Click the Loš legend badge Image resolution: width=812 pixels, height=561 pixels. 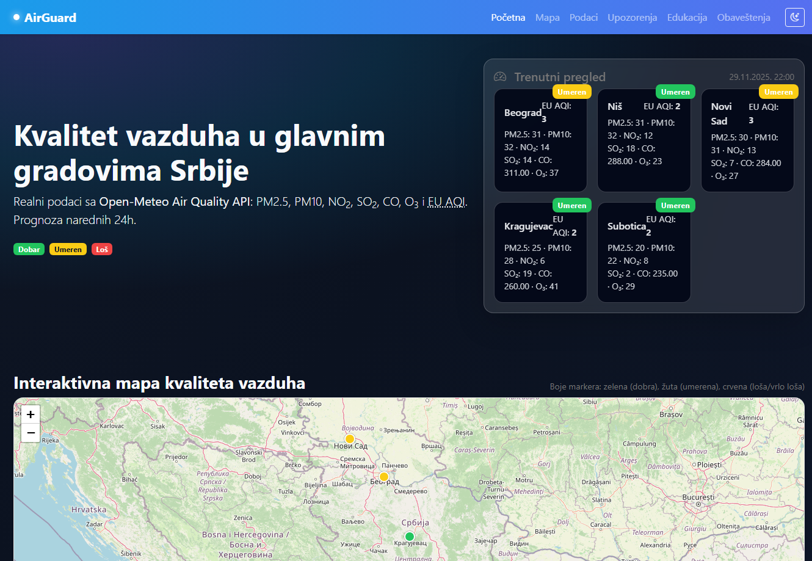101,249
